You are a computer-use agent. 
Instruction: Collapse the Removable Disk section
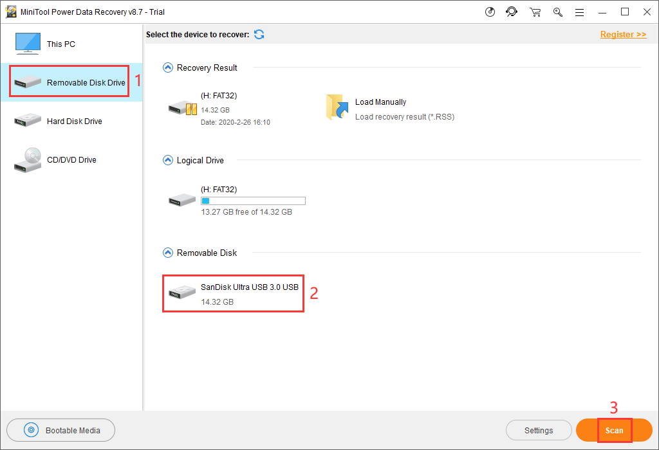(168, 253)
